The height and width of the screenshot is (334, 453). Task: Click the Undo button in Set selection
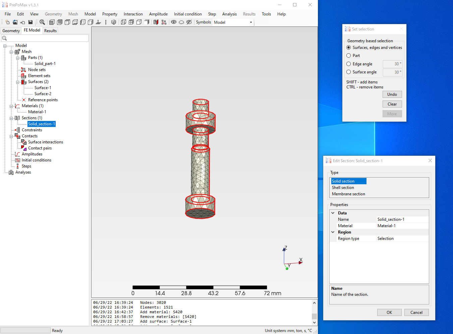392,94
